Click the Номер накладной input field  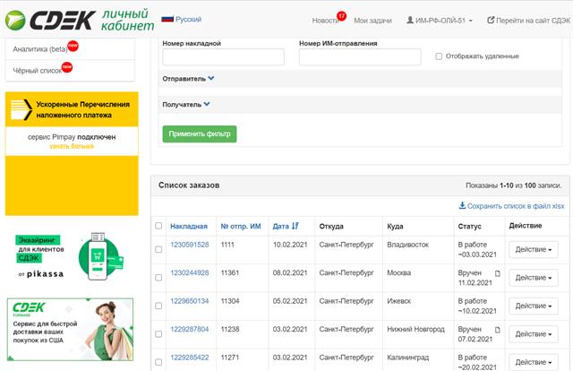223,57
